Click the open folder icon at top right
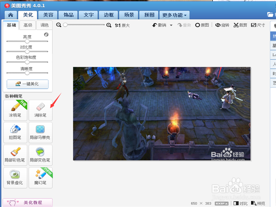This screenshot has height=207, width=276. point(270,14)
